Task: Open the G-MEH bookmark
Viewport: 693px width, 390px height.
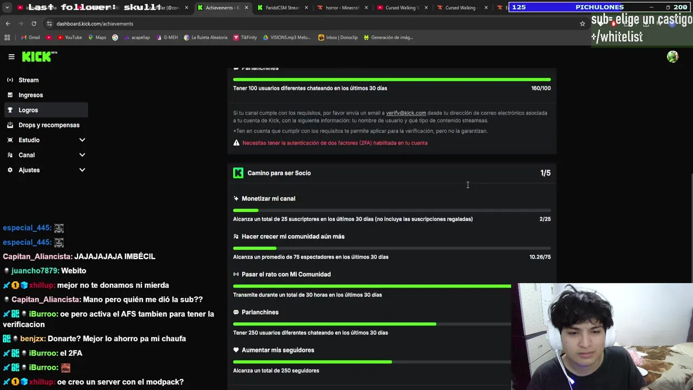Action: point(166,37)
